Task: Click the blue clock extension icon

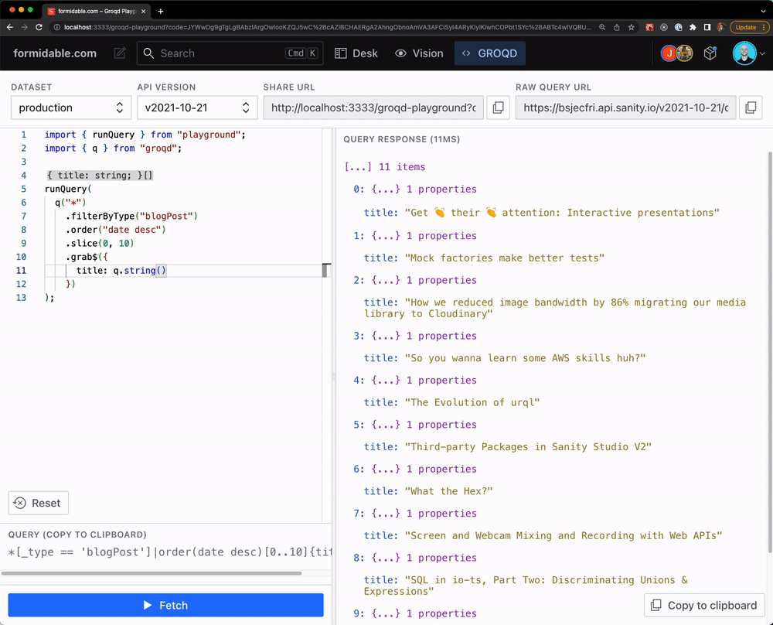Action: pyautogui.click(x=679, y=27)
